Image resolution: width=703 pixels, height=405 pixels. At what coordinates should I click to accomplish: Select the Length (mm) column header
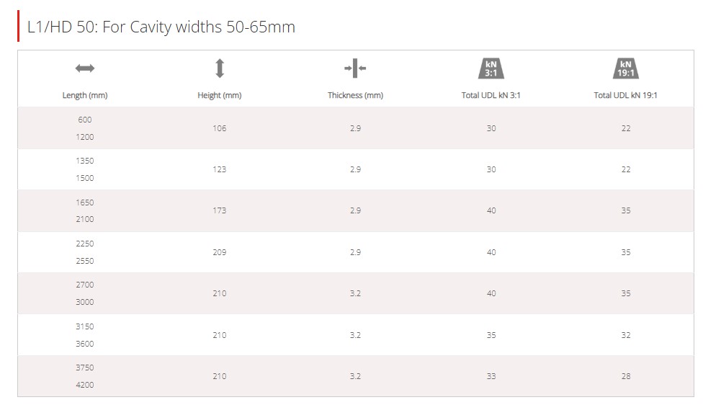pyautogui.click(x=85, y=95)
